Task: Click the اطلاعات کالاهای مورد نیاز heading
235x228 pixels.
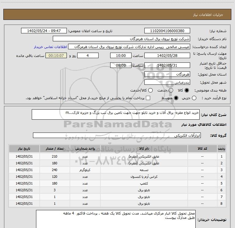Action: (x=204, y=125)
